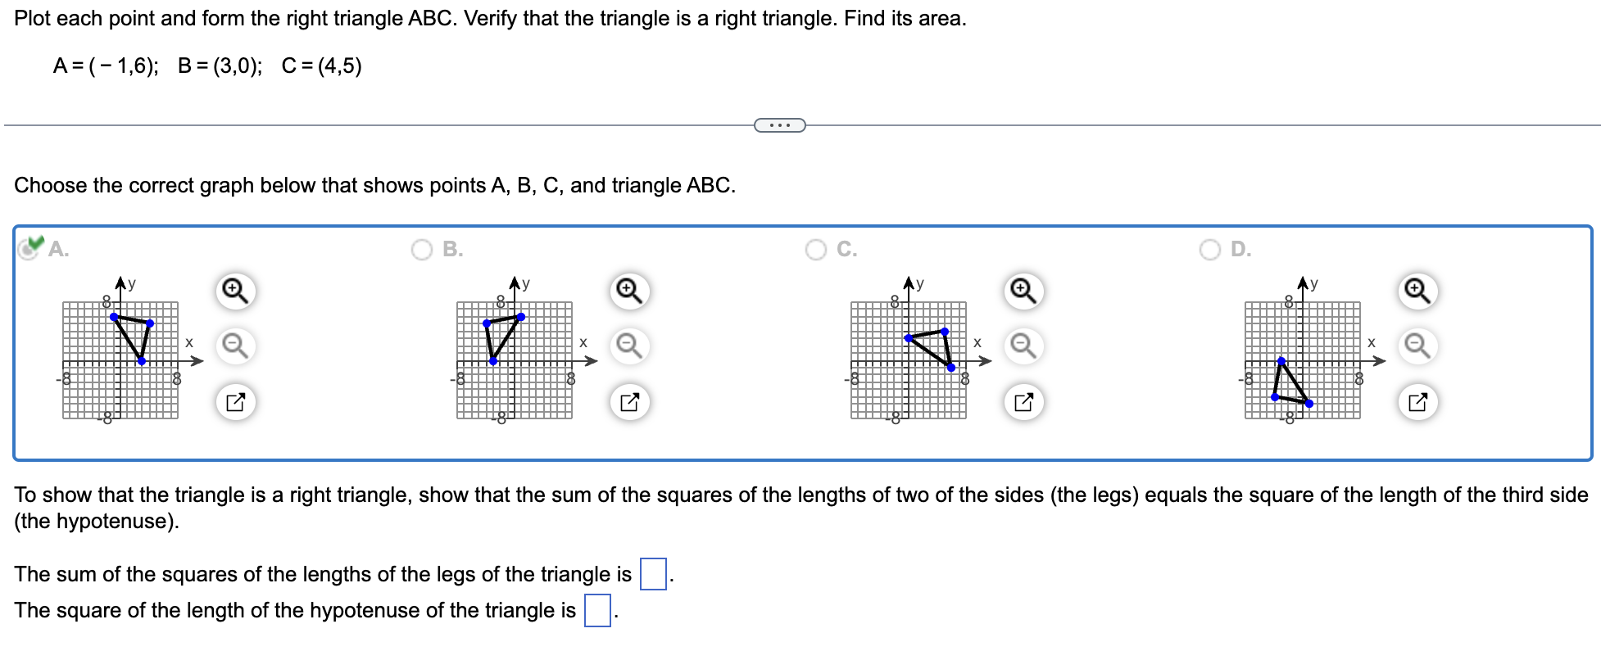The width and height of the screenshot is (1601, 651).
Task: Open graph A in an enlarged view
Action: [236, 401]
